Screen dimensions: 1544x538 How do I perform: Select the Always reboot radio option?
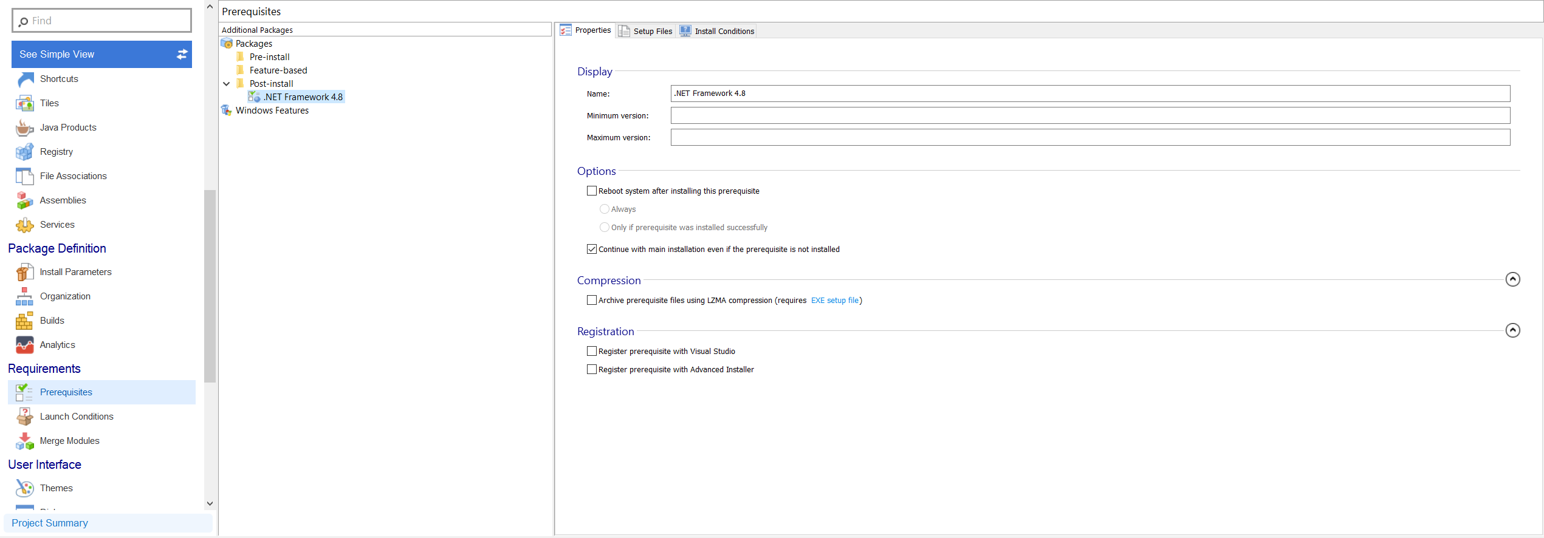click(x=605, y=209)
